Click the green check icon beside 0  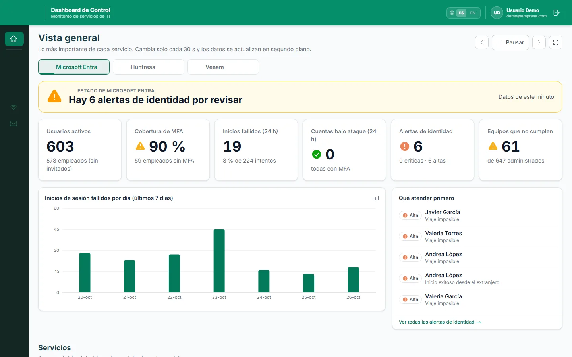[317, 154]
